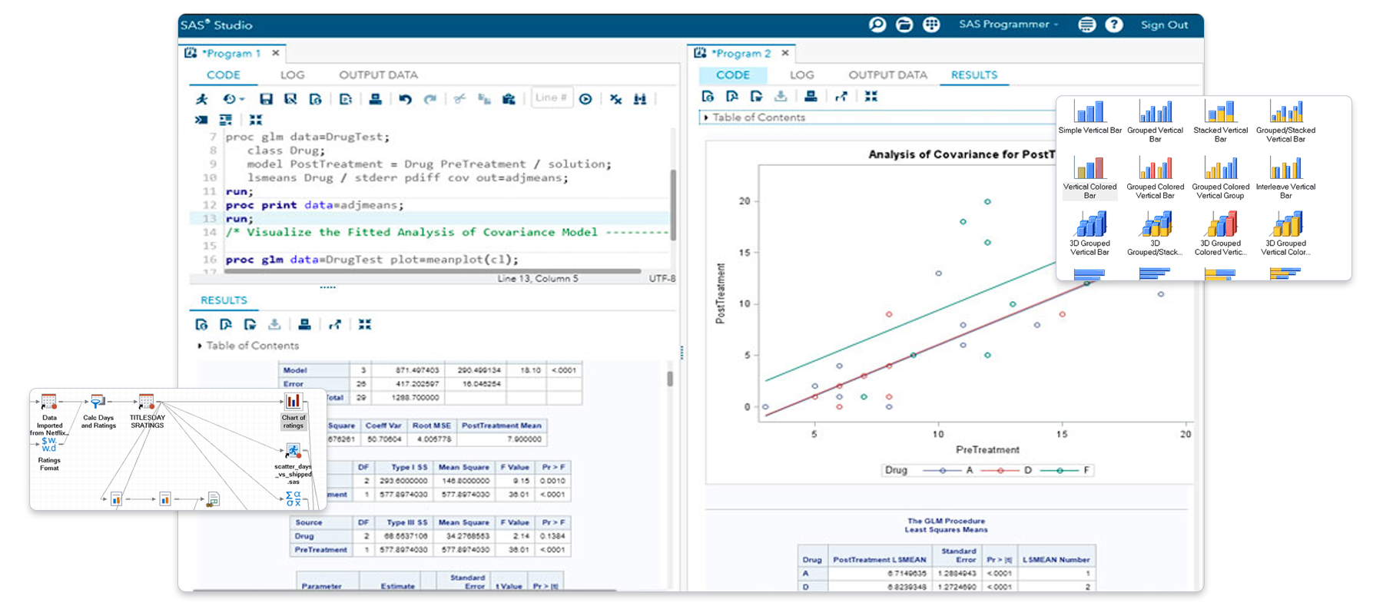Image resolution: width=1383 pixels, height=606 pixels.
Task: Select Calc Days and Ratings query node
Action: click(x=98, y=411)
